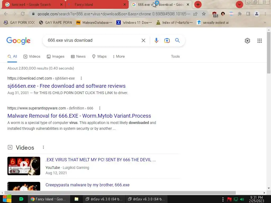Screen dimensions: 271x203
Task: Open the Chrome profile avatar icon
Action: (257, 14)
